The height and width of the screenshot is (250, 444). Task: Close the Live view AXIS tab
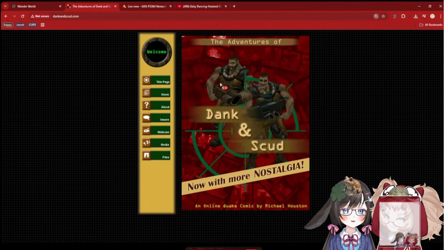coord(171,6)
